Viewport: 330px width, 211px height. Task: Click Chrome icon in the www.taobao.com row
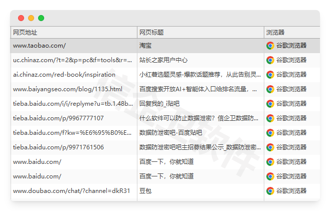pos(270,46)
